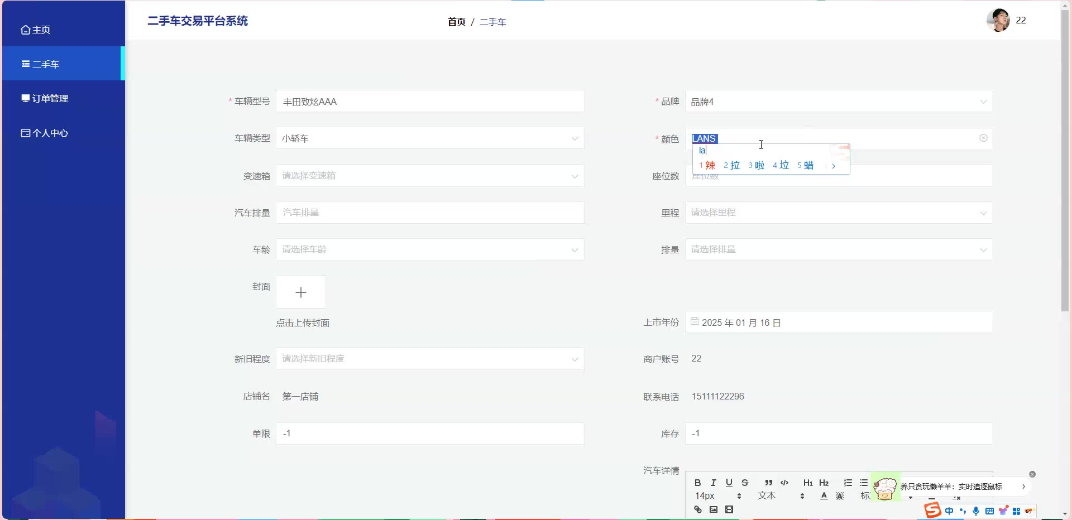Expand the 新旧程度 dropdown
The image size is (1072, 520).
click(x=429, y=359)
